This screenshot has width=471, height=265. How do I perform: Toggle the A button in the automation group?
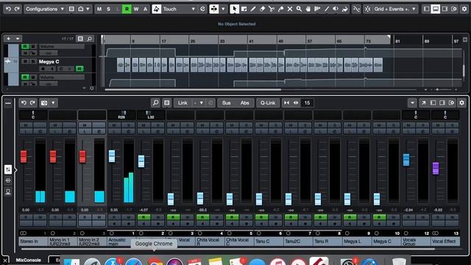(x=146, y=9)
